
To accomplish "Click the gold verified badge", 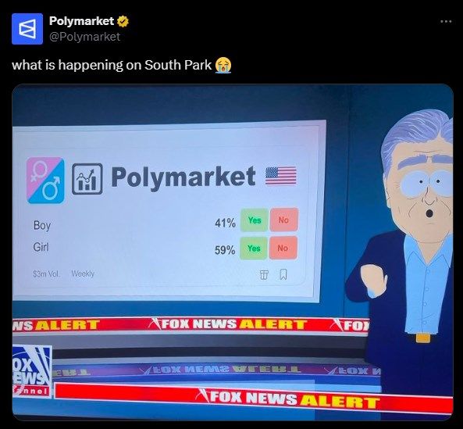I will 123,21.
